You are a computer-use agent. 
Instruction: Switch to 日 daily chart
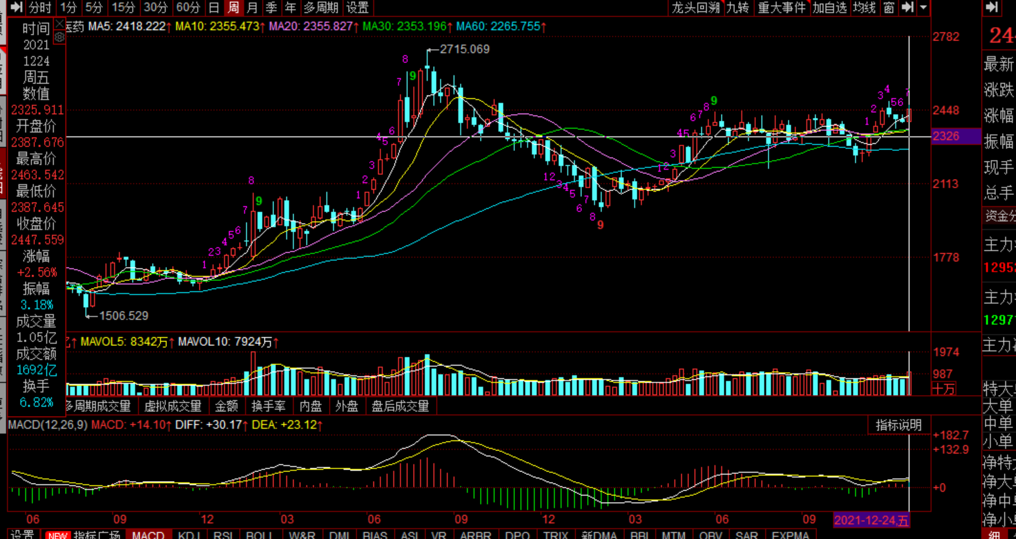(x=214, y=8)
